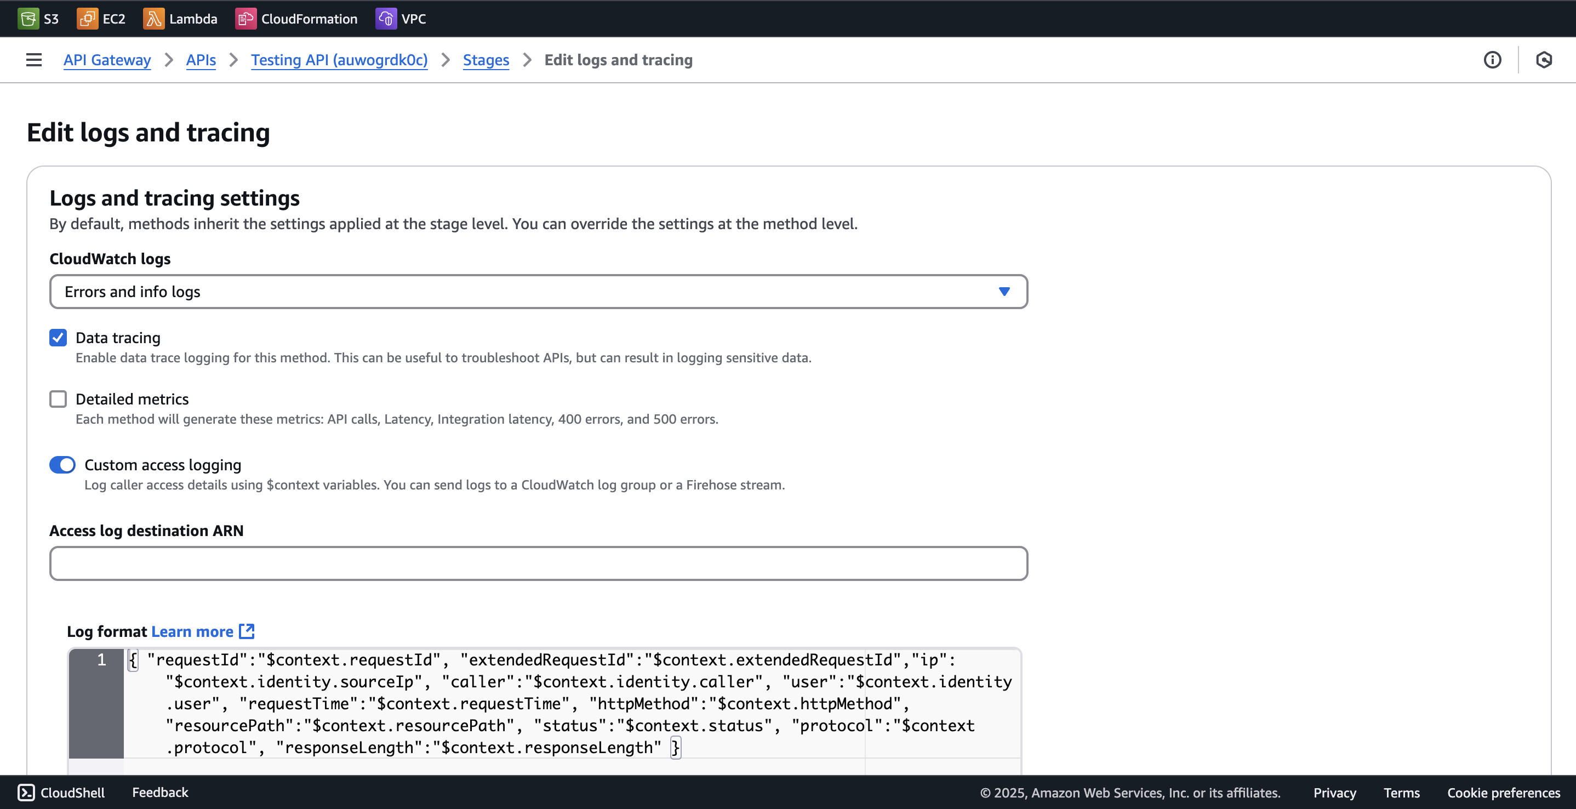Viewport: 1576px width, 809px height.
Task: Go to the Stages breadcrumb
Action: coord(486,60)
